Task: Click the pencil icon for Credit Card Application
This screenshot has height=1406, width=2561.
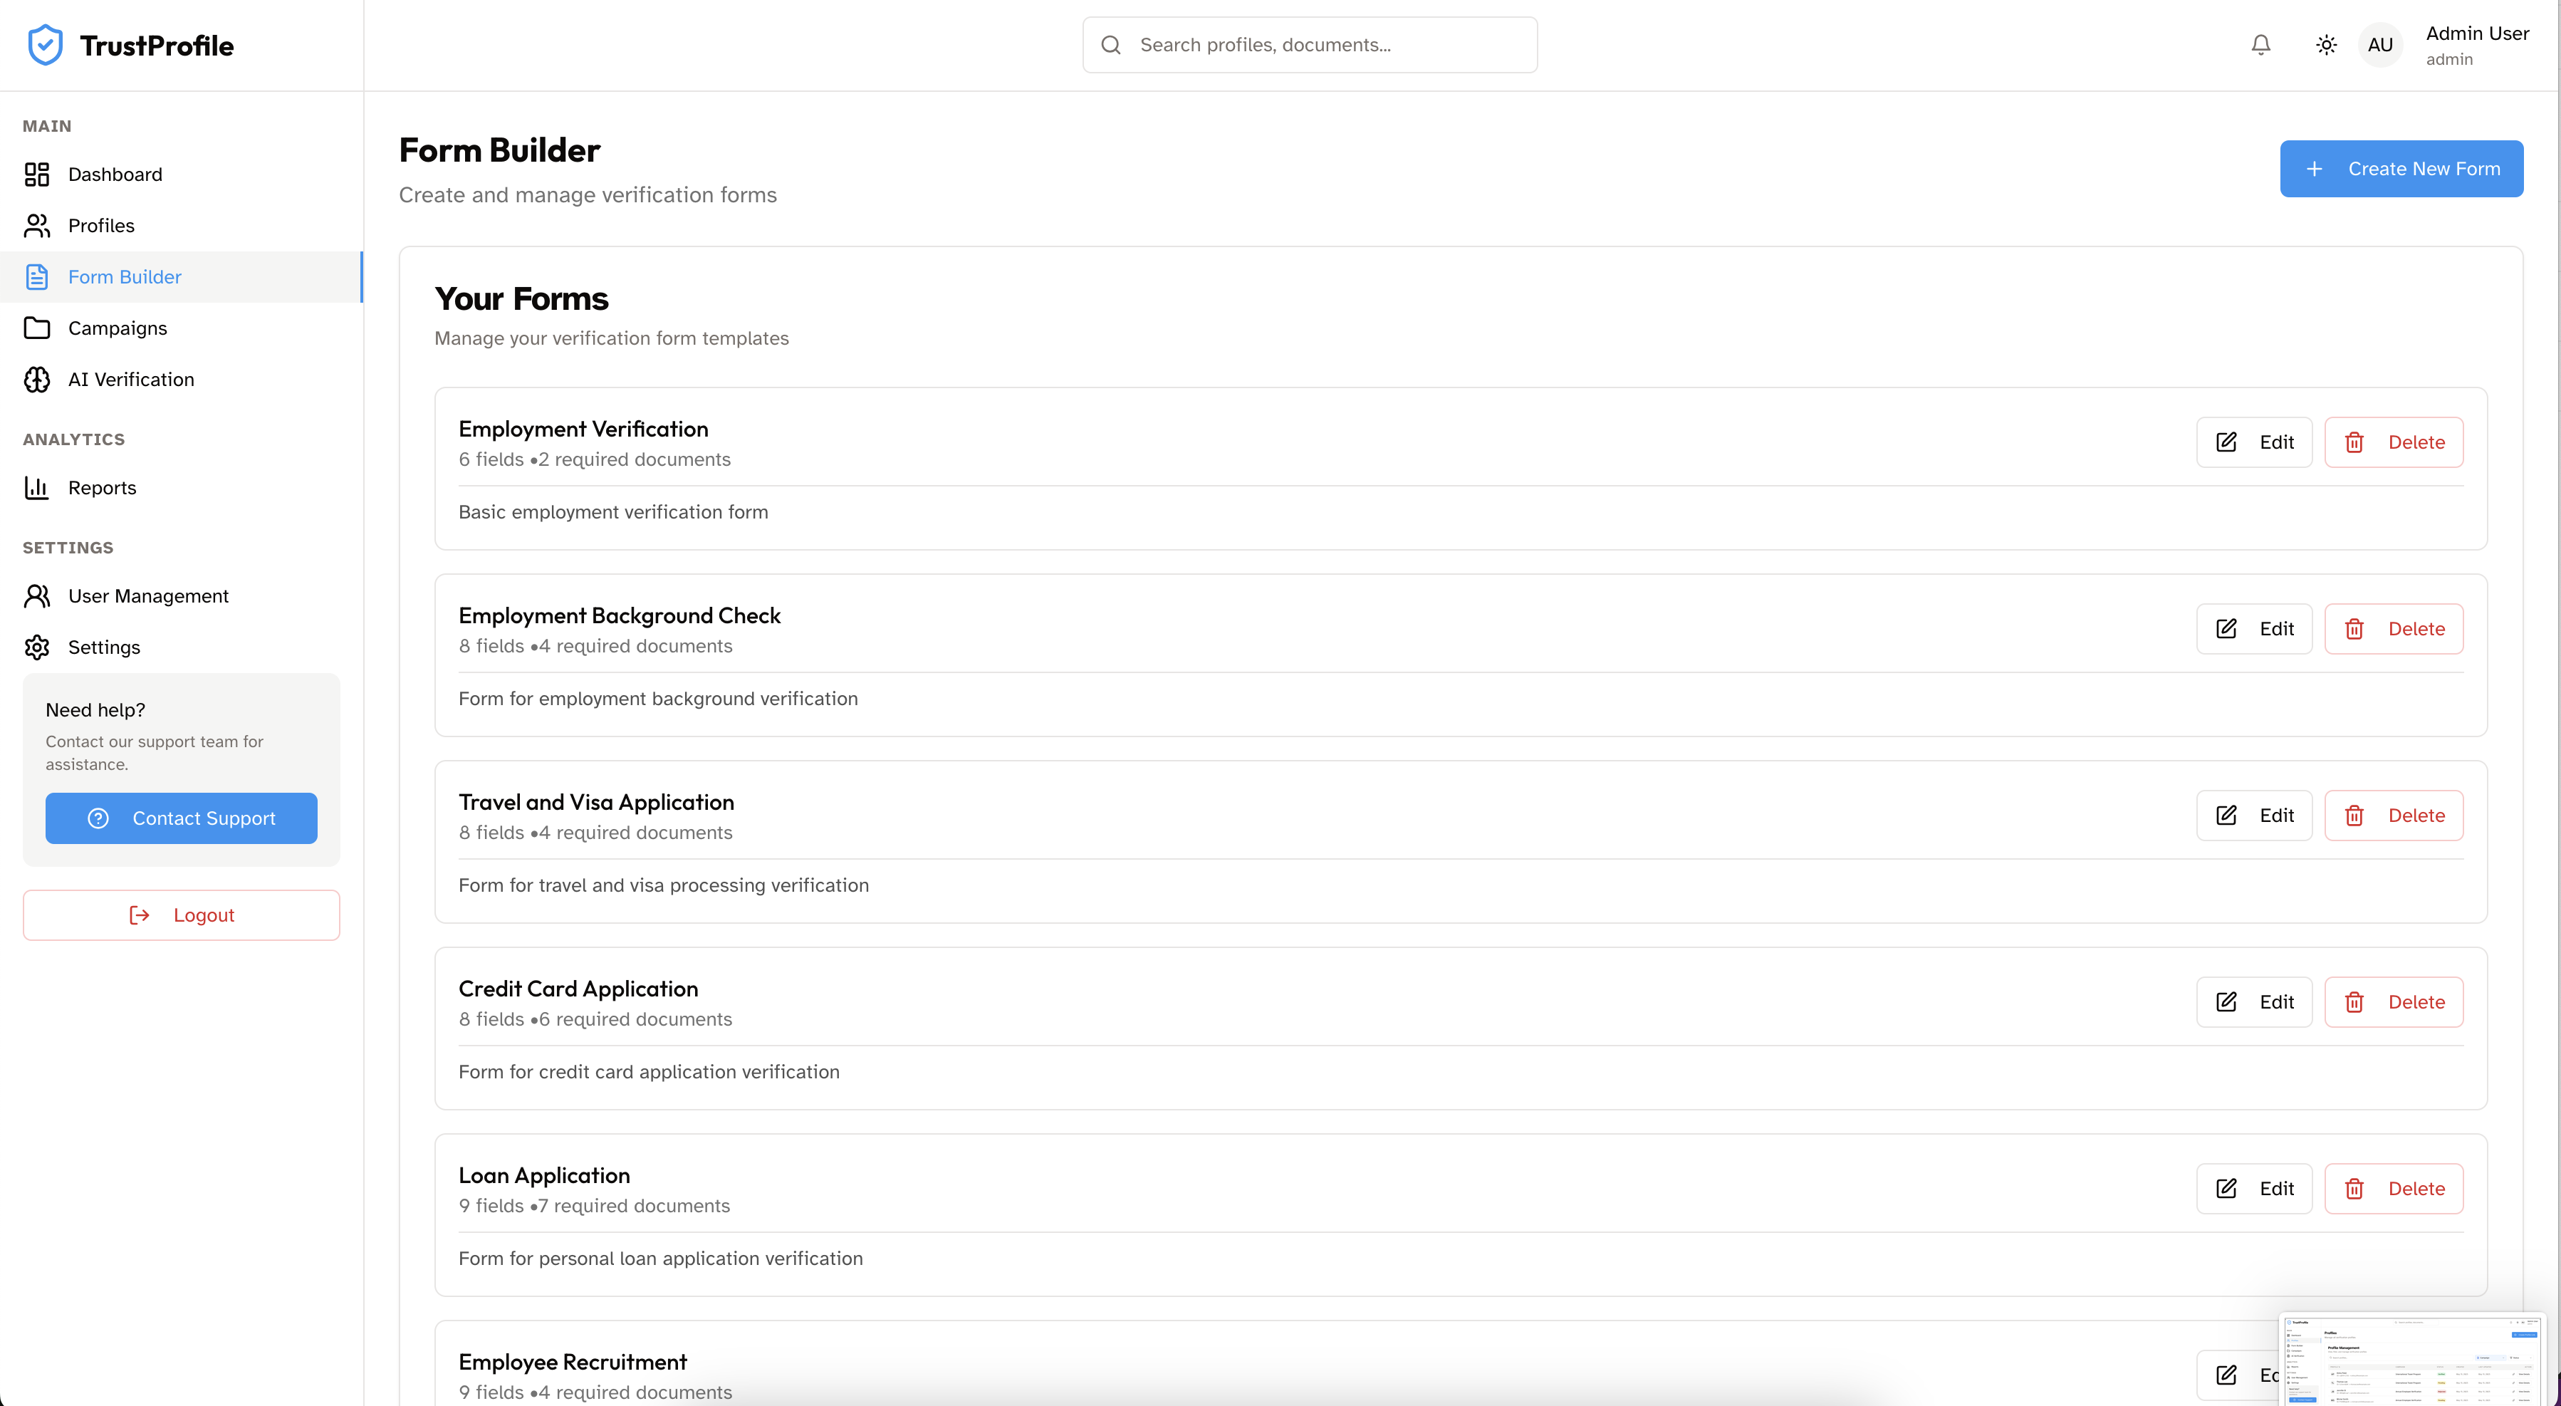Action: tap(2227, 1002)
